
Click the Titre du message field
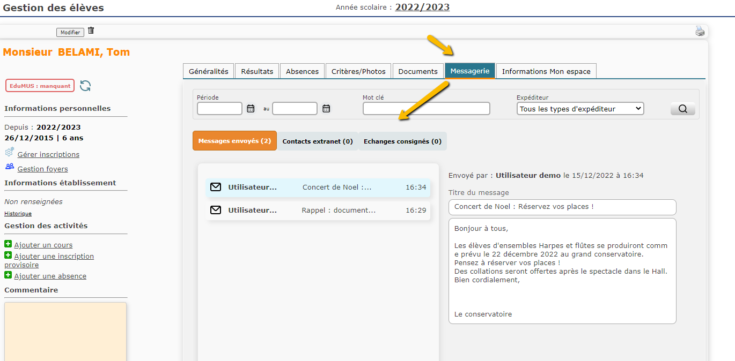[562, 207]
